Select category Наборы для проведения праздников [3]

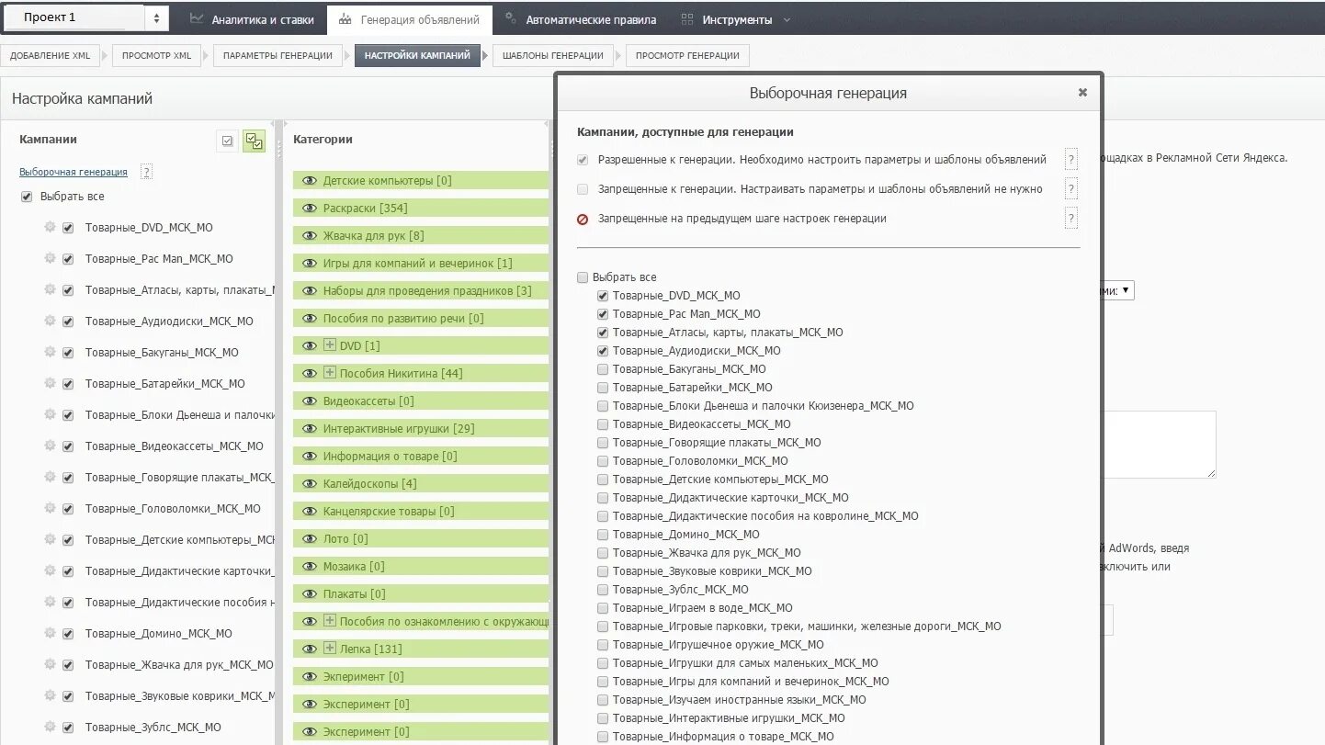(x=421, y=291)
